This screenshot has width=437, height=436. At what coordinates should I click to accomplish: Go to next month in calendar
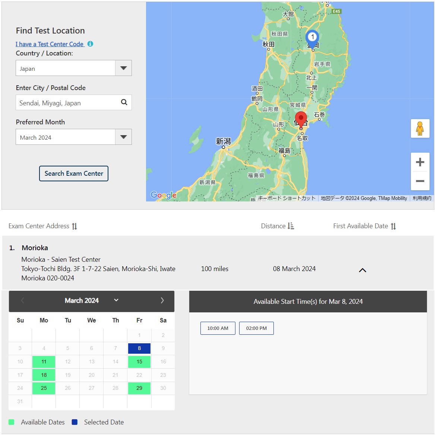pos(162,300)
